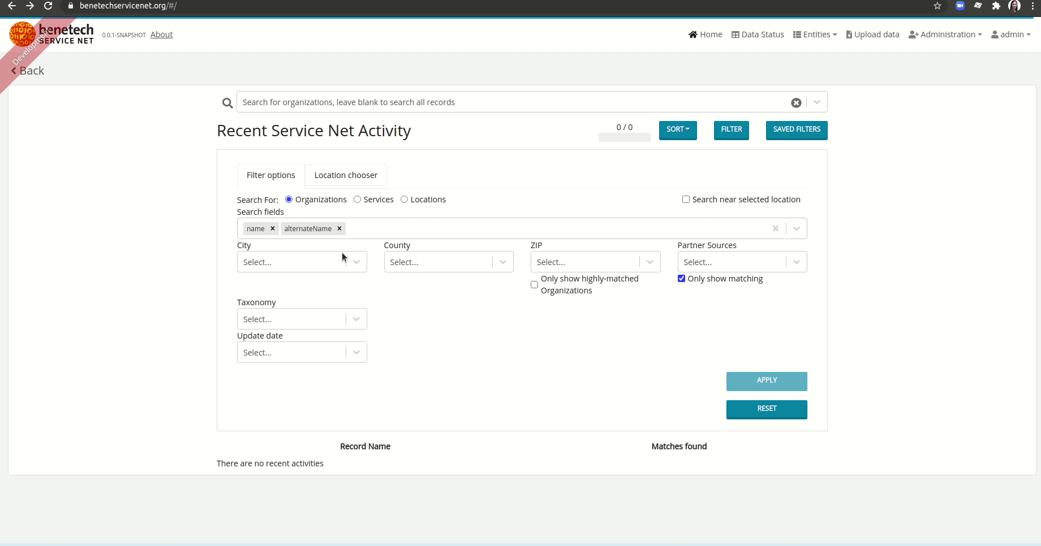1041x546 pixels.
Task: Switch to the Location chooser tab
Action: point(346,175)
